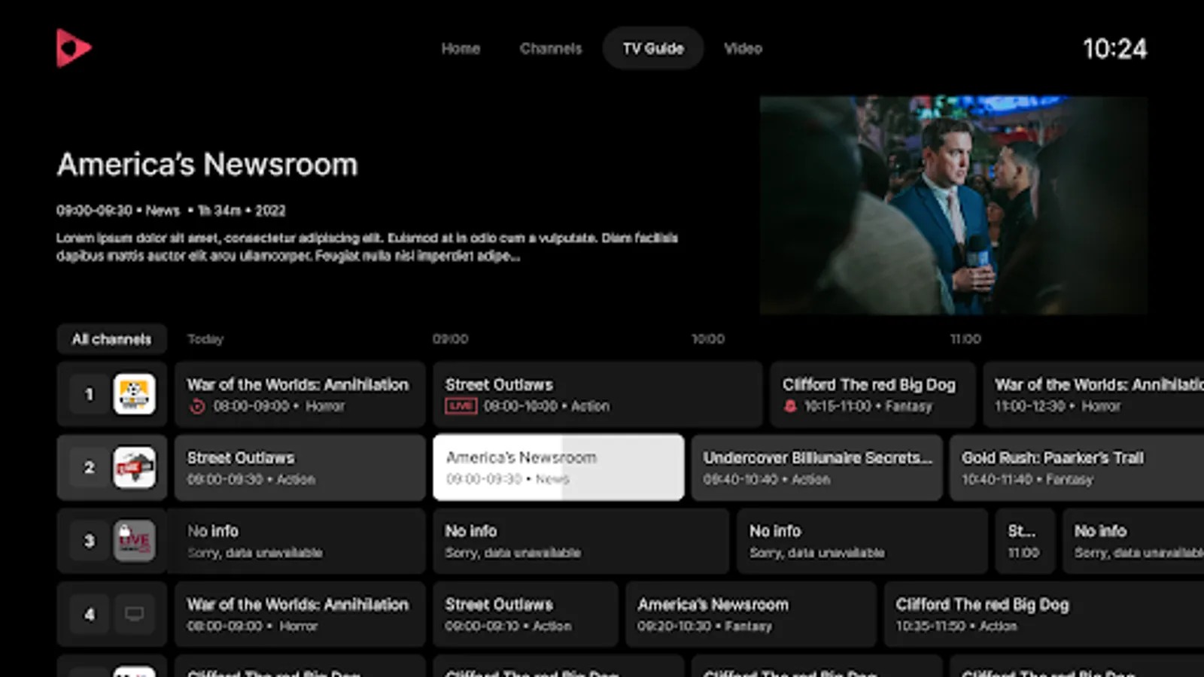This screenshot has height=677, width=1204.
Task: Click the 11:00 timeline marker
Action: (965, 339)
